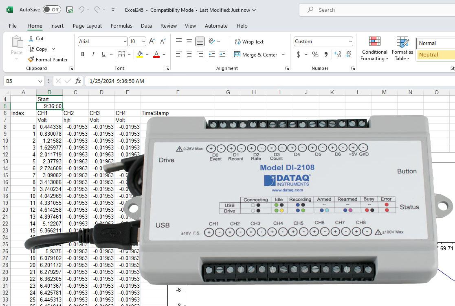This screenshot has height=306, width=455.
Task: Toggle Wrap Text
Action: point(249,41)
